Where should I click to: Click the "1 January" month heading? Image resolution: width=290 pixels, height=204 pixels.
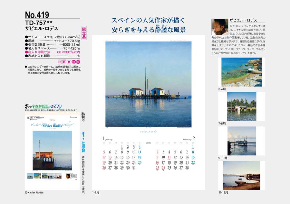pyautogui.click(x=107, y=139)
